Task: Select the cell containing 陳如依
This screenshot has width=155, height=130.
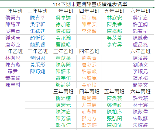Action: 114,125
